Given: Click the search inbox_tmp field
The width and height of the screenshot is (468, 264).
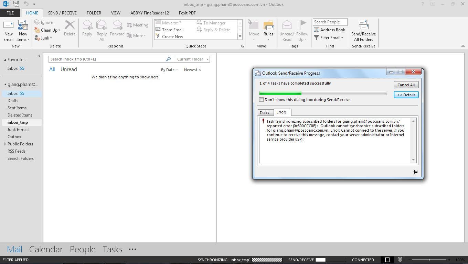Looking at the screenshot, I should click(x=107, y=59).
